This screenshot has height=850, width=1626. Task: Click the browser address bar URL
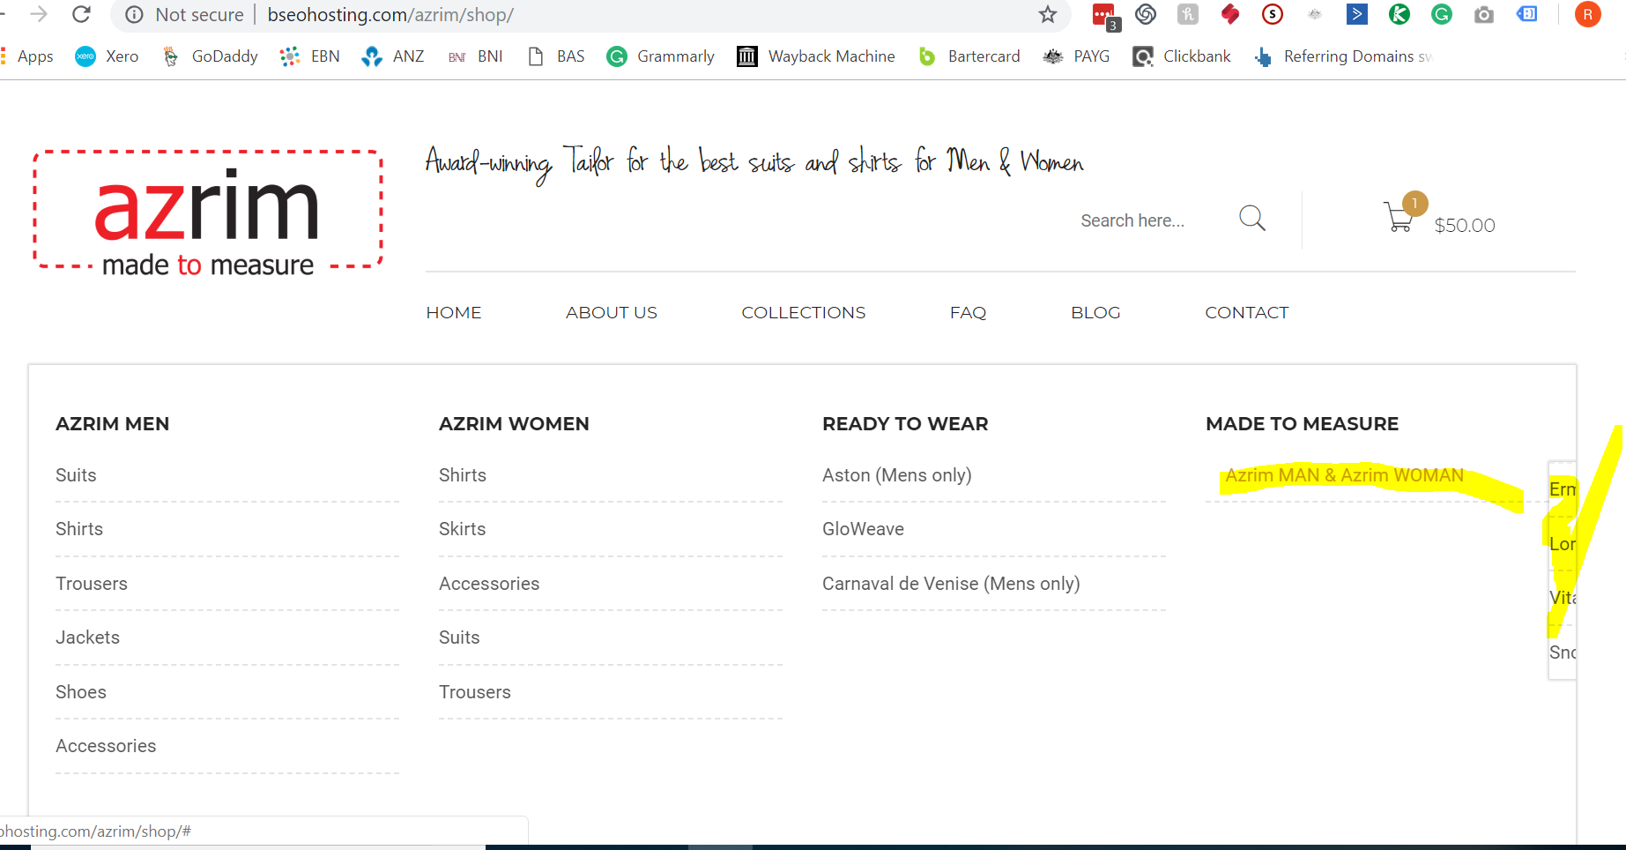click(x=390, y=15)
